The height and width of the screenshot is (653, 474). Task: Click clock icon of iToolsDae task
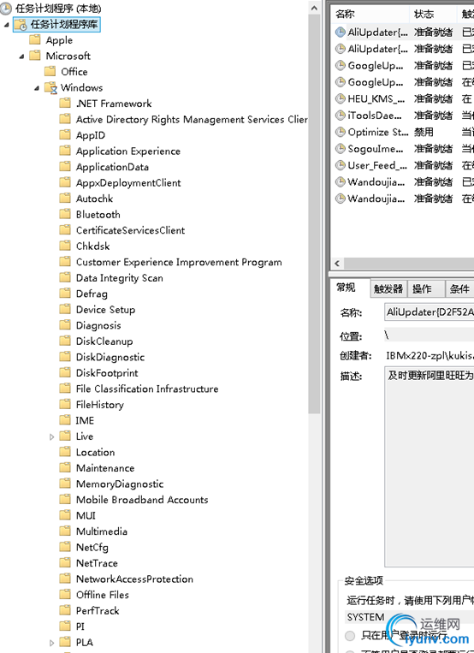[x=341, y=116]
